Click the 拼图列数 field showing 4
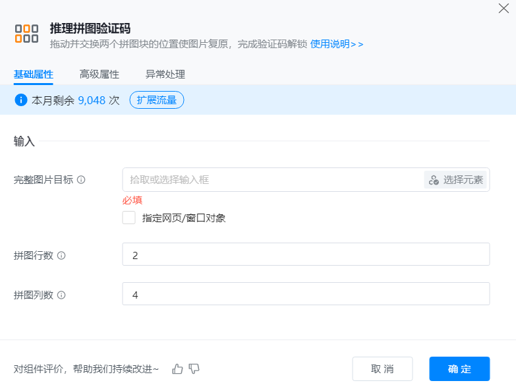 coord(306,294)
